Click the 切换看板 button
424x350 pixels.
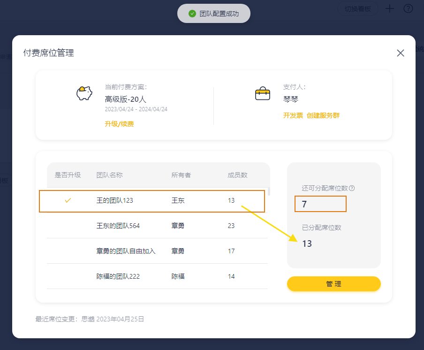(357, 8)
